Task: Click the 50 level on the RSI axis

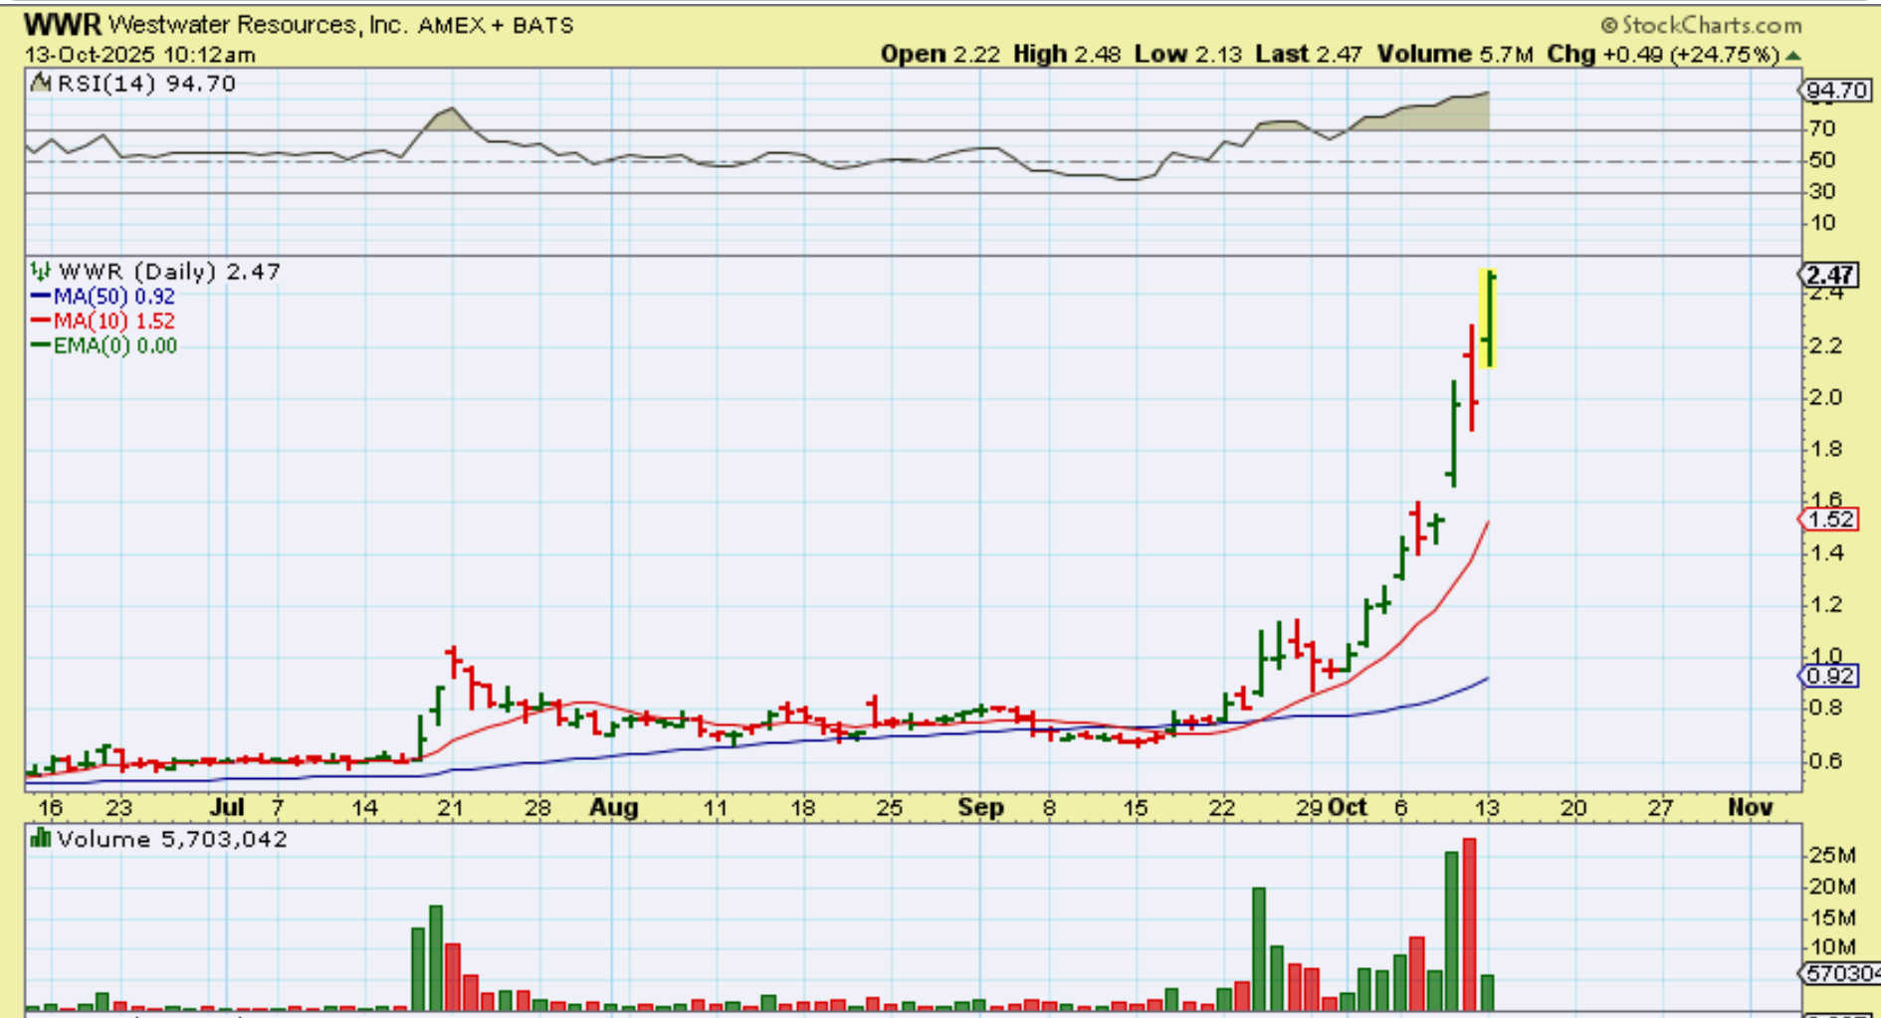Action: pos(1821,160)
